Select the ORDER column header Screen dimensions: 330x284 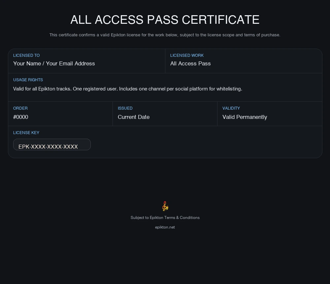[x=20, y=108]
